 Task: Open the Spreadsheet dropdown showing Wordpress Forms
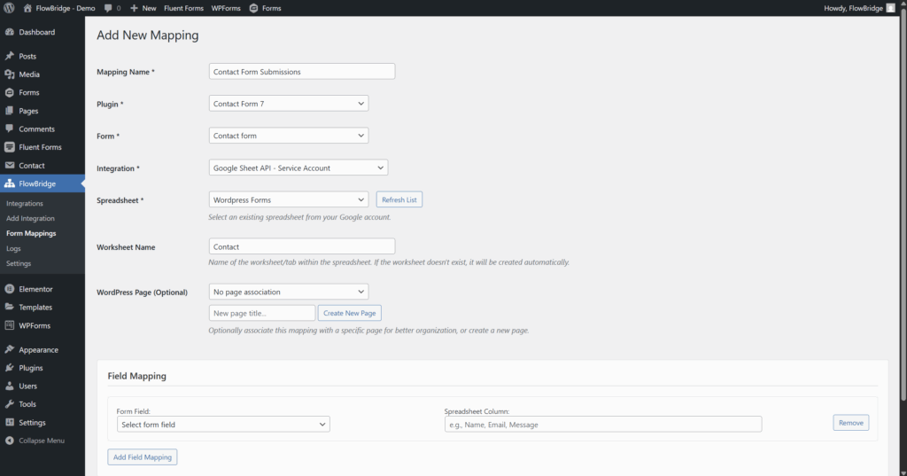[289, 199]
